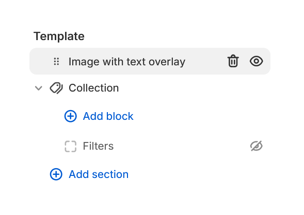Screen dimensions: 304x215
Task: Delete the Image with text overlay section
Action: point(233,61)
